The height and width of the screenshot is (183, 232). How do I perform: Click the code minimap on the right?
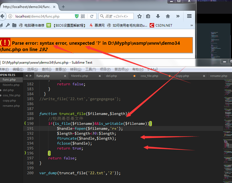pyautogui.click(x=228, y=131)
